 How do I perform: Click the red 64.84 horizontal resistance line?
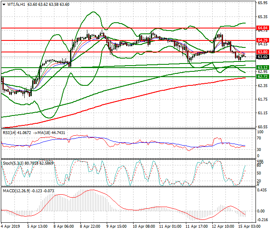[124, 28]
